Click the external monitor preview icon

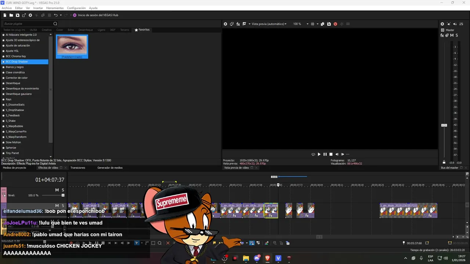click(232, 24)
